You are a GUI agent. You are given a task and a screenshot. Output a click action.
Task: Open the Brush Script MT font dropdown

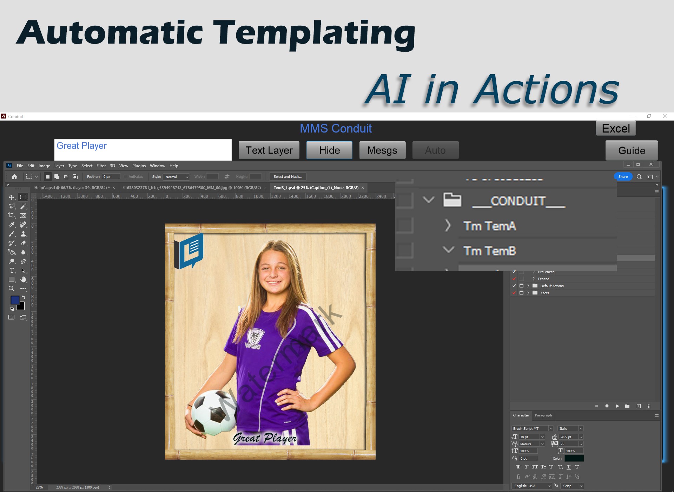[x=551, y=429]
